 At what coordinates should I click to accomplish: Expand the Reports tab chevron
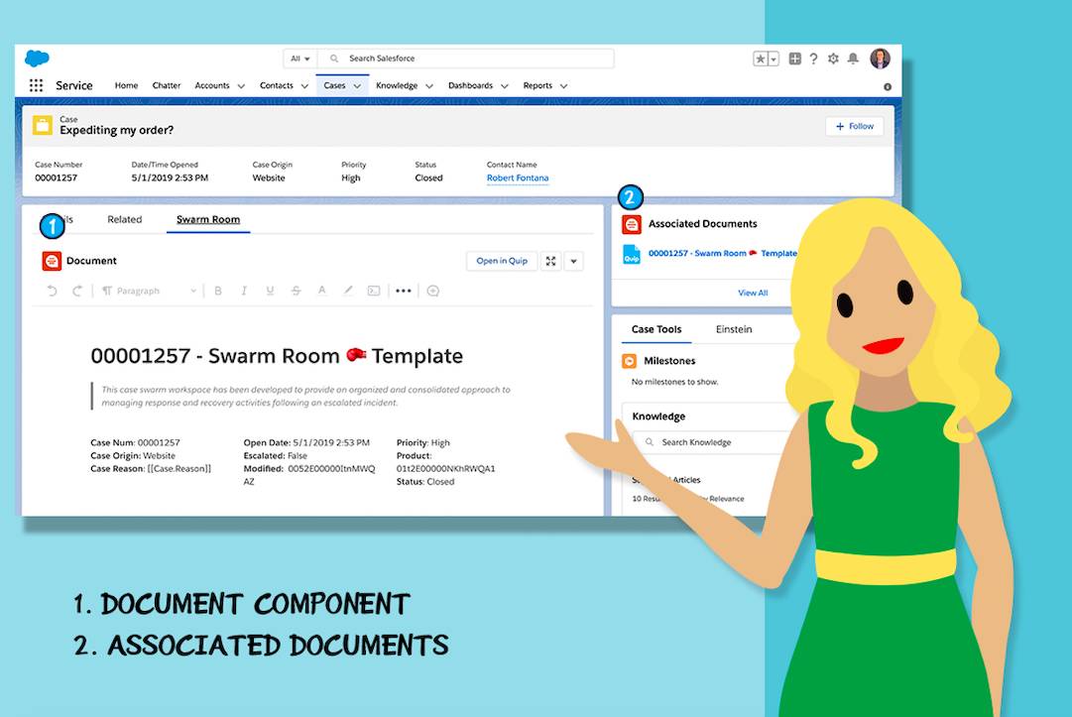pyautogui.click(x=563, y=86)
